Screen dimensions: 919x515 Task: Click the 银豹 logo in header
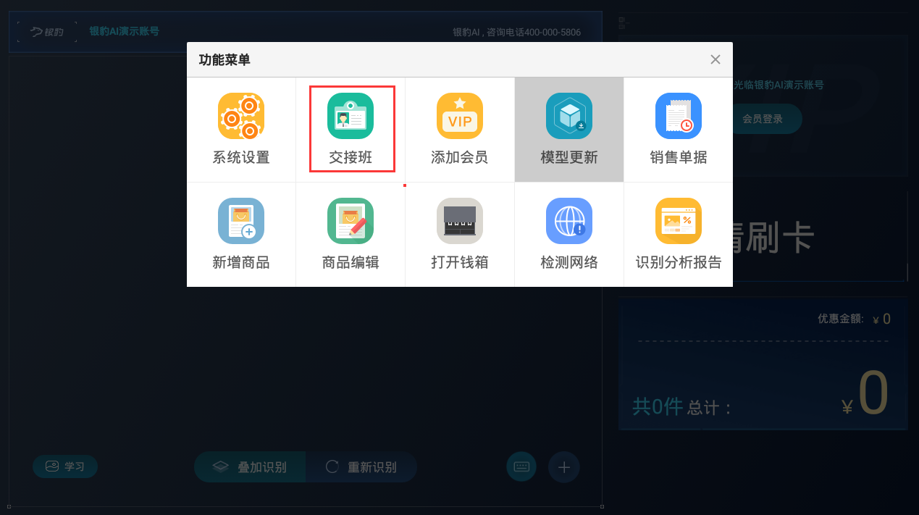click(x=48, y=32)
